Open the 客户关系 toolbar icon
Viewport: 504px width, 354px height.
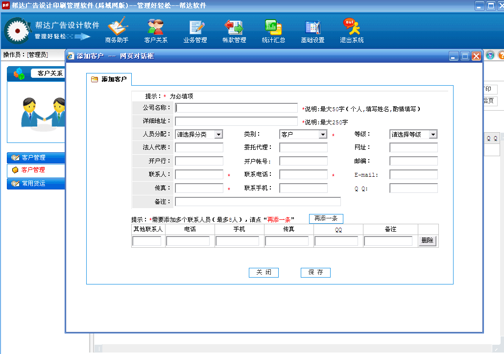pyautogui.click(x=156, y=30)
